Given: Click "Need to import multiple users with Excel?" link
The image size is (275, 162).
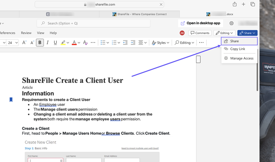Looking at the screenshot, I should tap(140, 148).
